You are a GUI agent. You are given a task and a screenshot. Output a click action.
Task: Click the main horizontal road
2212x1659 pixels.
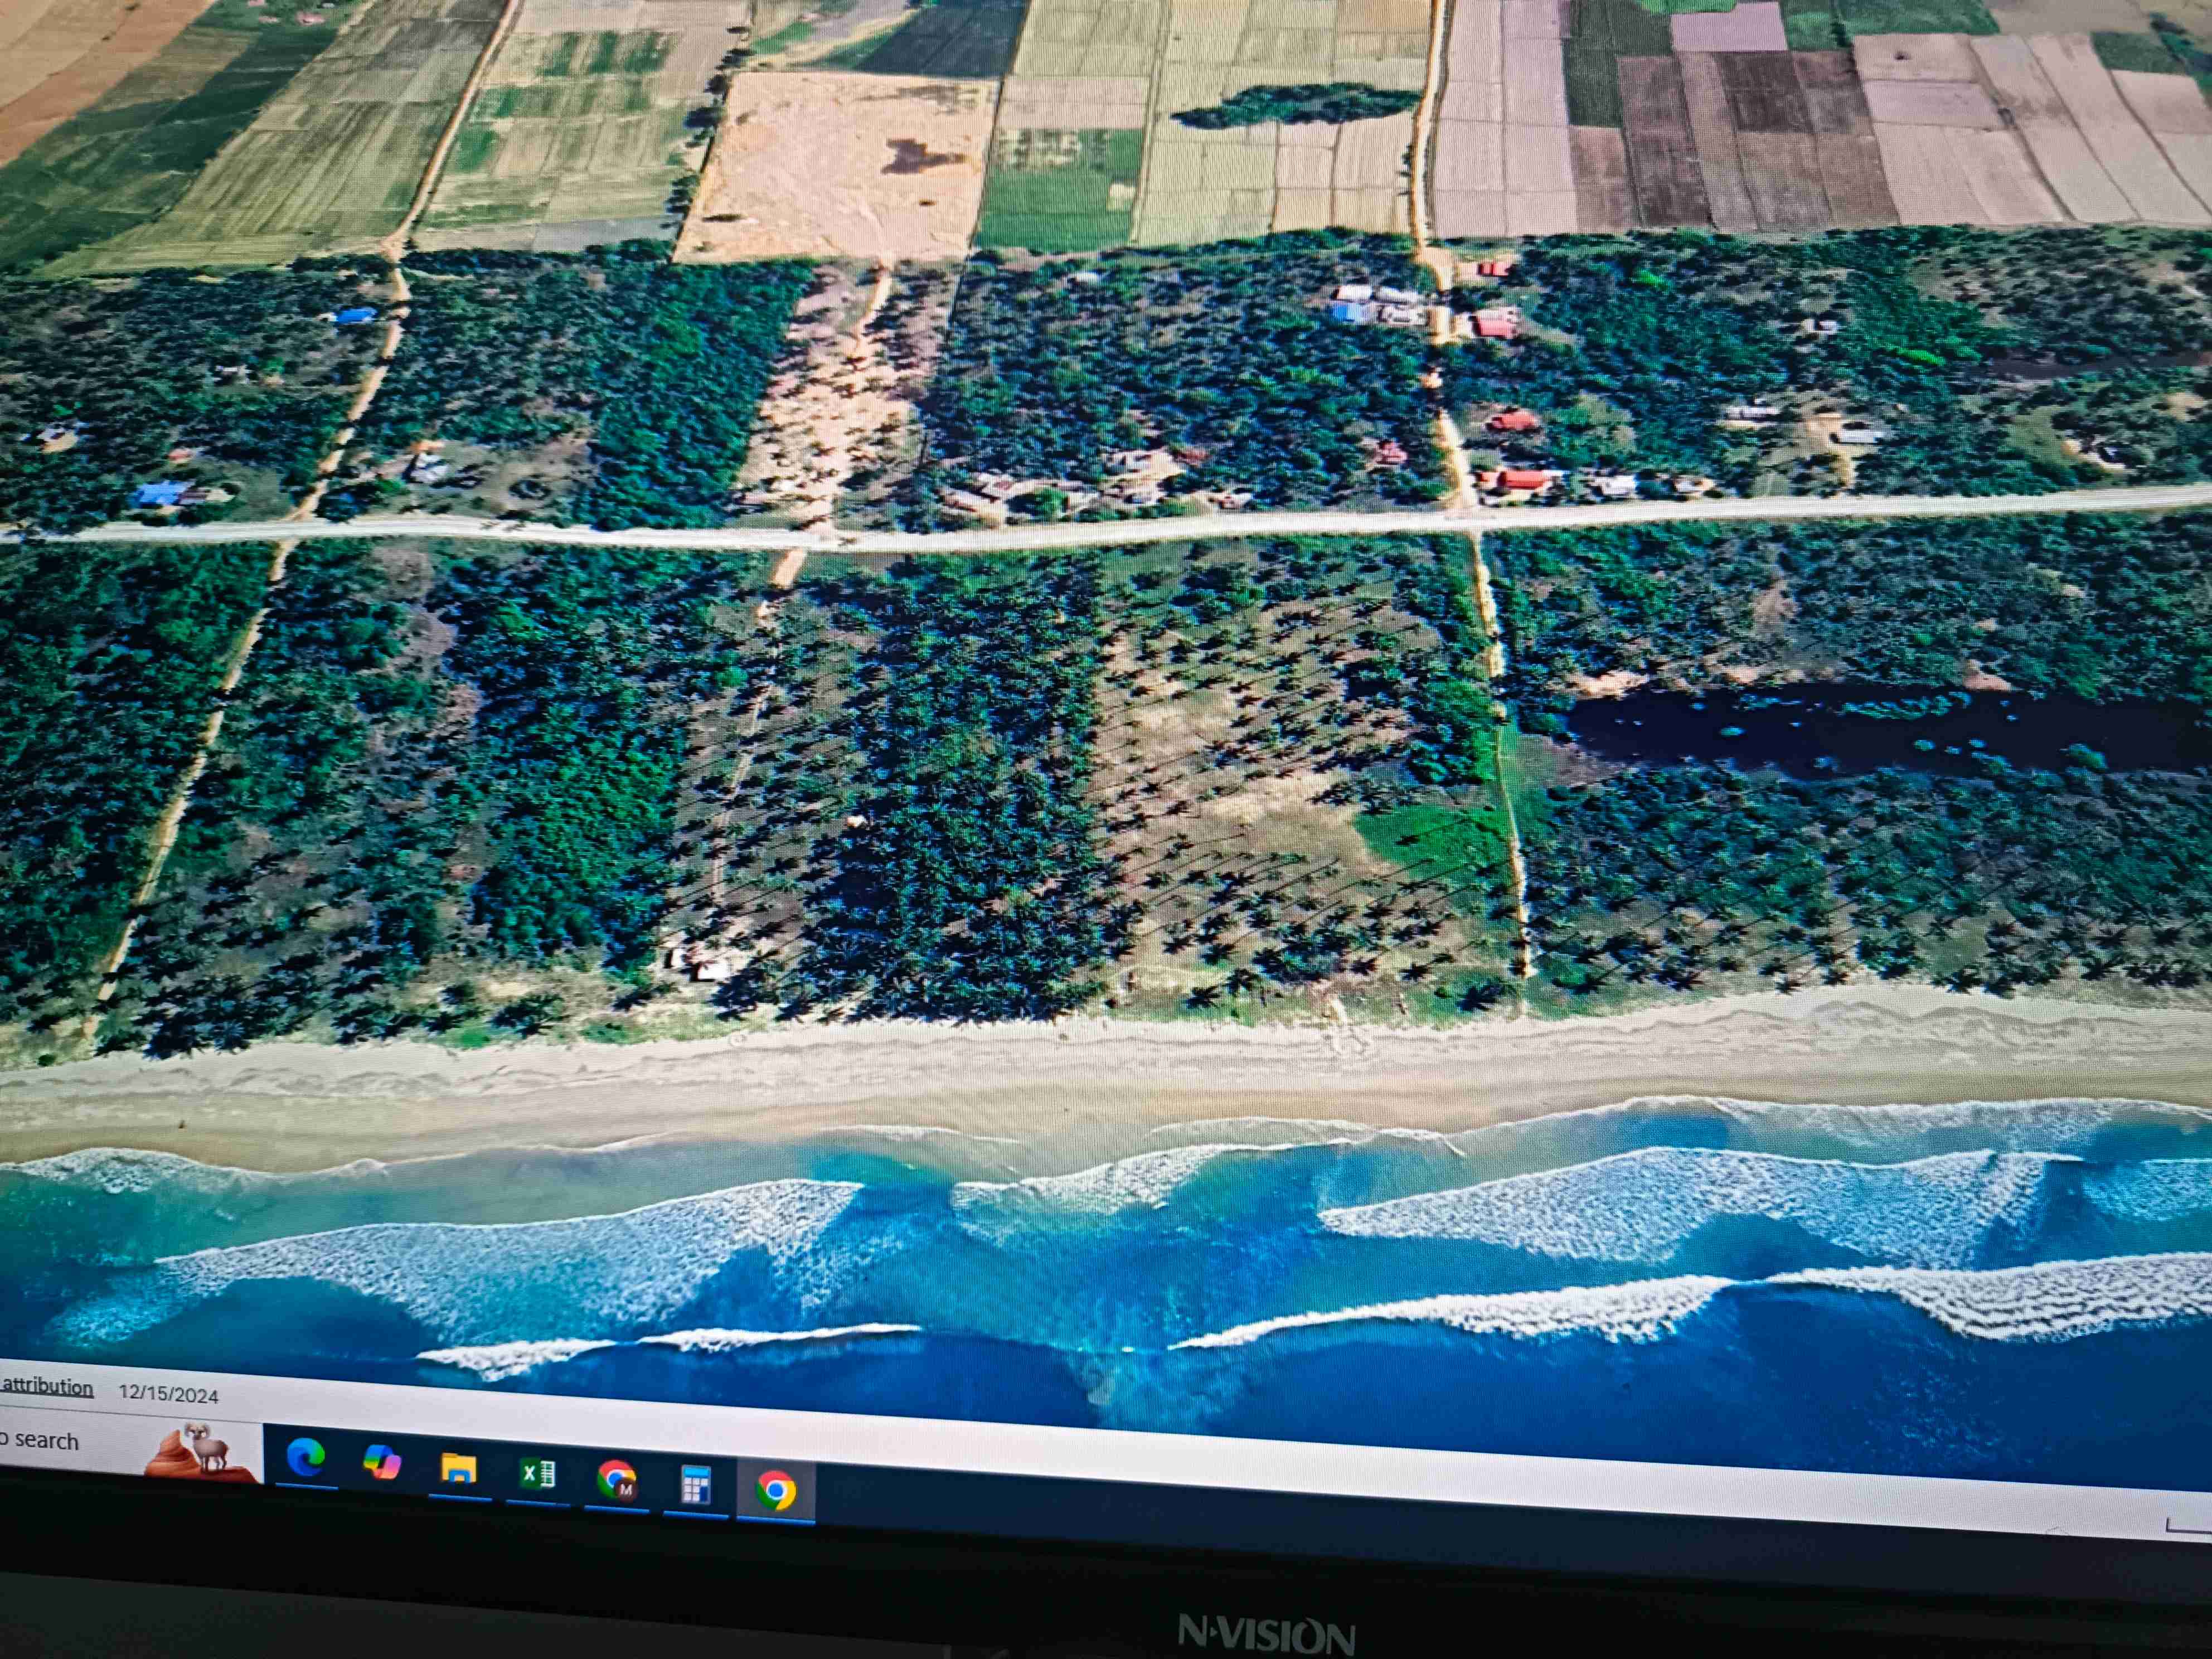(x=1000, y=538)
